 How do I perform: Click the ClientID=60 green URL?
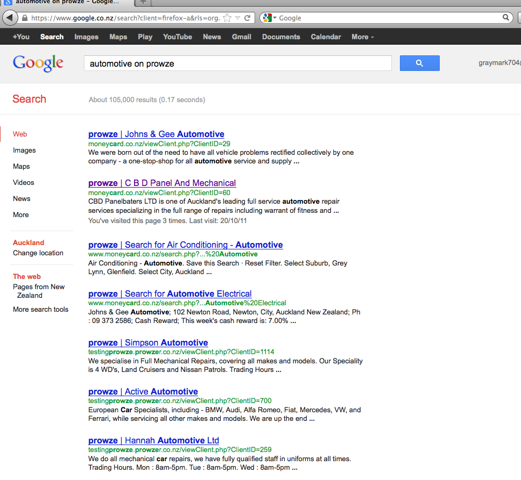[x=159, y=193]
